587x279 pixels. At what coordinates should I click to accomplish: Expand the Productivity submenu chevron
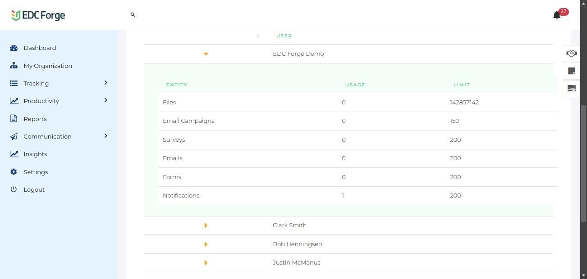point(106,100)
